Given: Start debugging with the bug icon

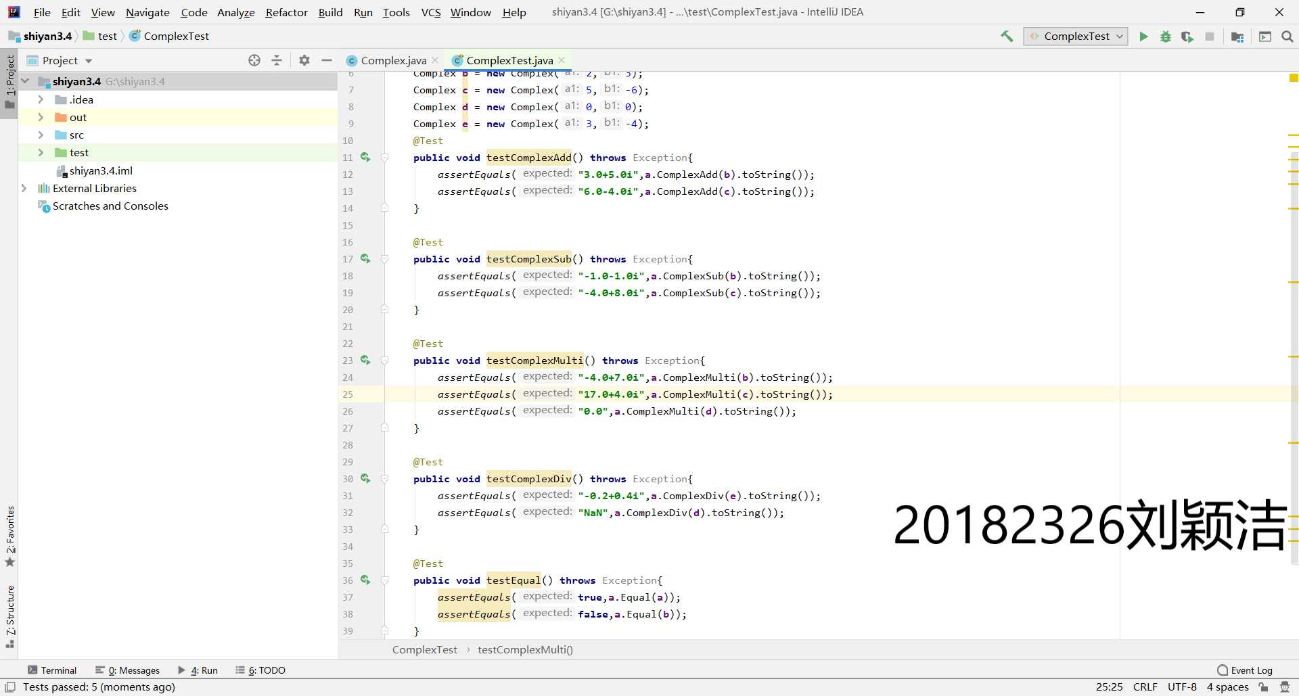Looking at the screenshot, I should (x=1165, y=37).
